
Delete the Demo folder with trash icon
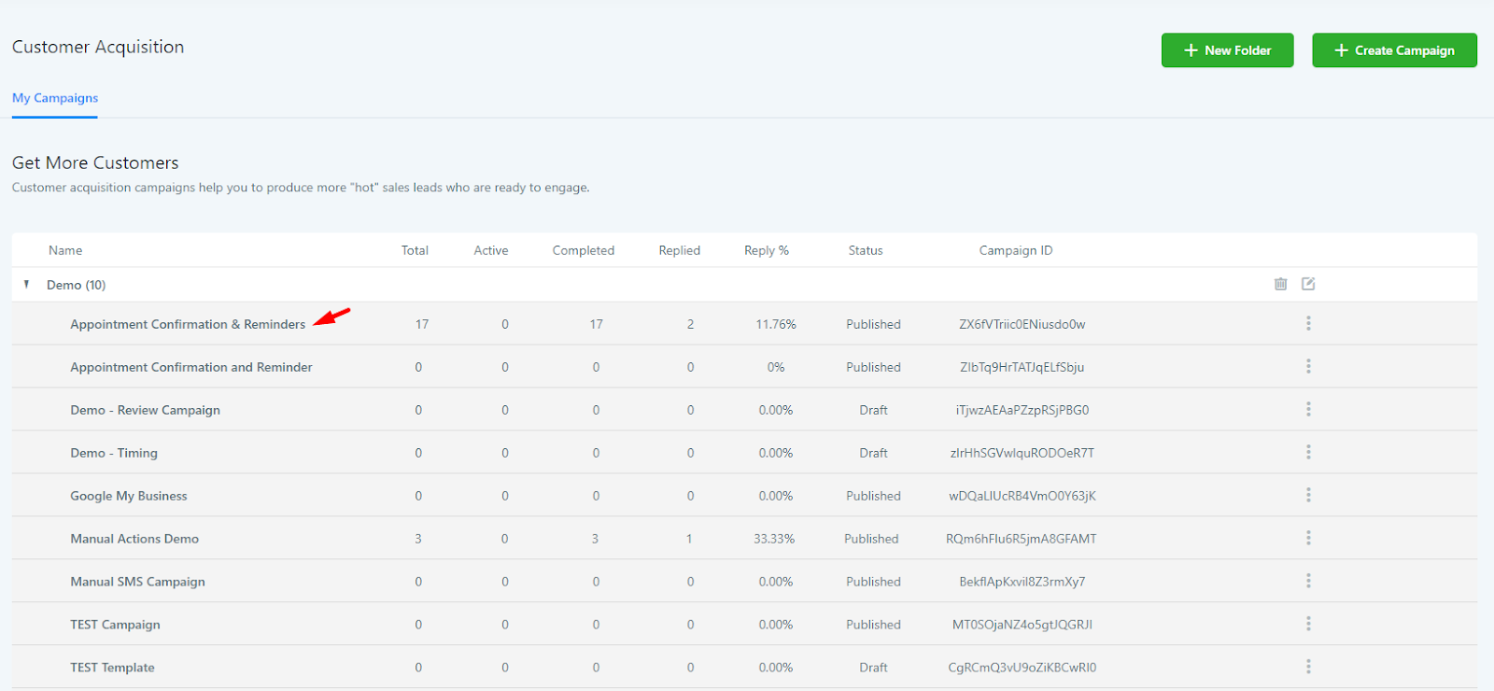pyautogui.click(x=1280, y=284)
